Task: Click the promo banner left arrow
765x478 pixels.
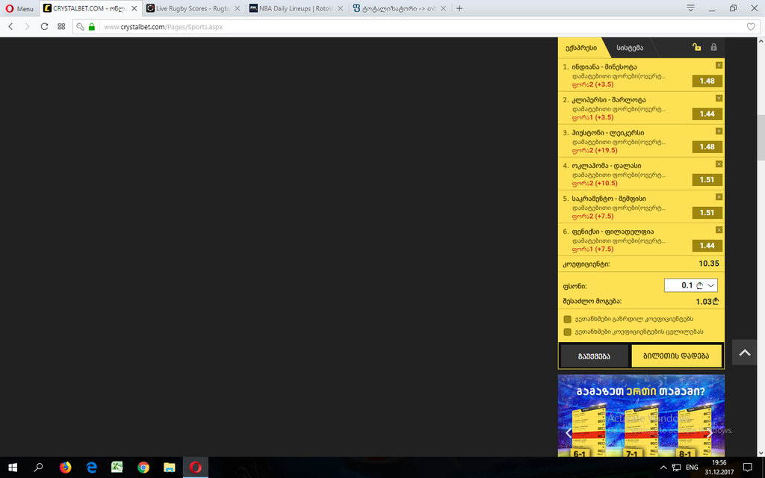Action: pyautogui.click(x=569, y=432)
